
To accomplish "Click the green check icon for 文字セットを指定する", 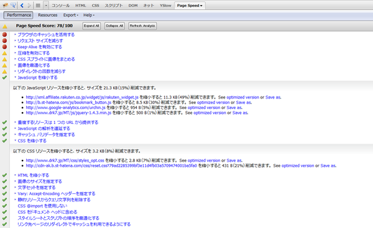I will pyautogui.click(x=4, y=188).
